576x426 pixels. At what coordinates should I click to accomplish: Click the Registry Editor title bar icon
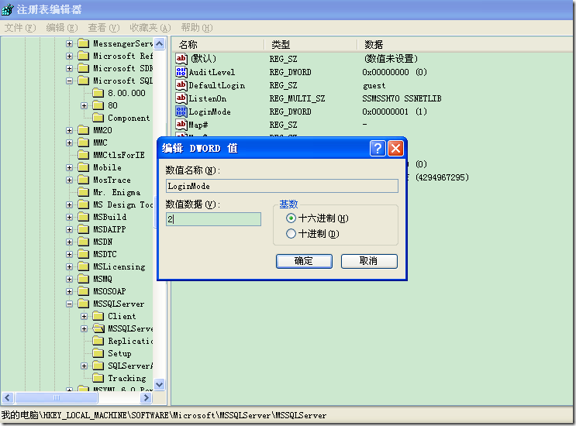point(7,9)
